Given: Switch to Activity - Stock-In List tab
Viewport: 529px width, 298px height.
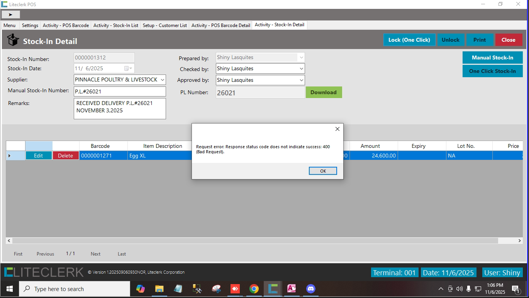Looking at the screenshot, I should click(116, 25).
